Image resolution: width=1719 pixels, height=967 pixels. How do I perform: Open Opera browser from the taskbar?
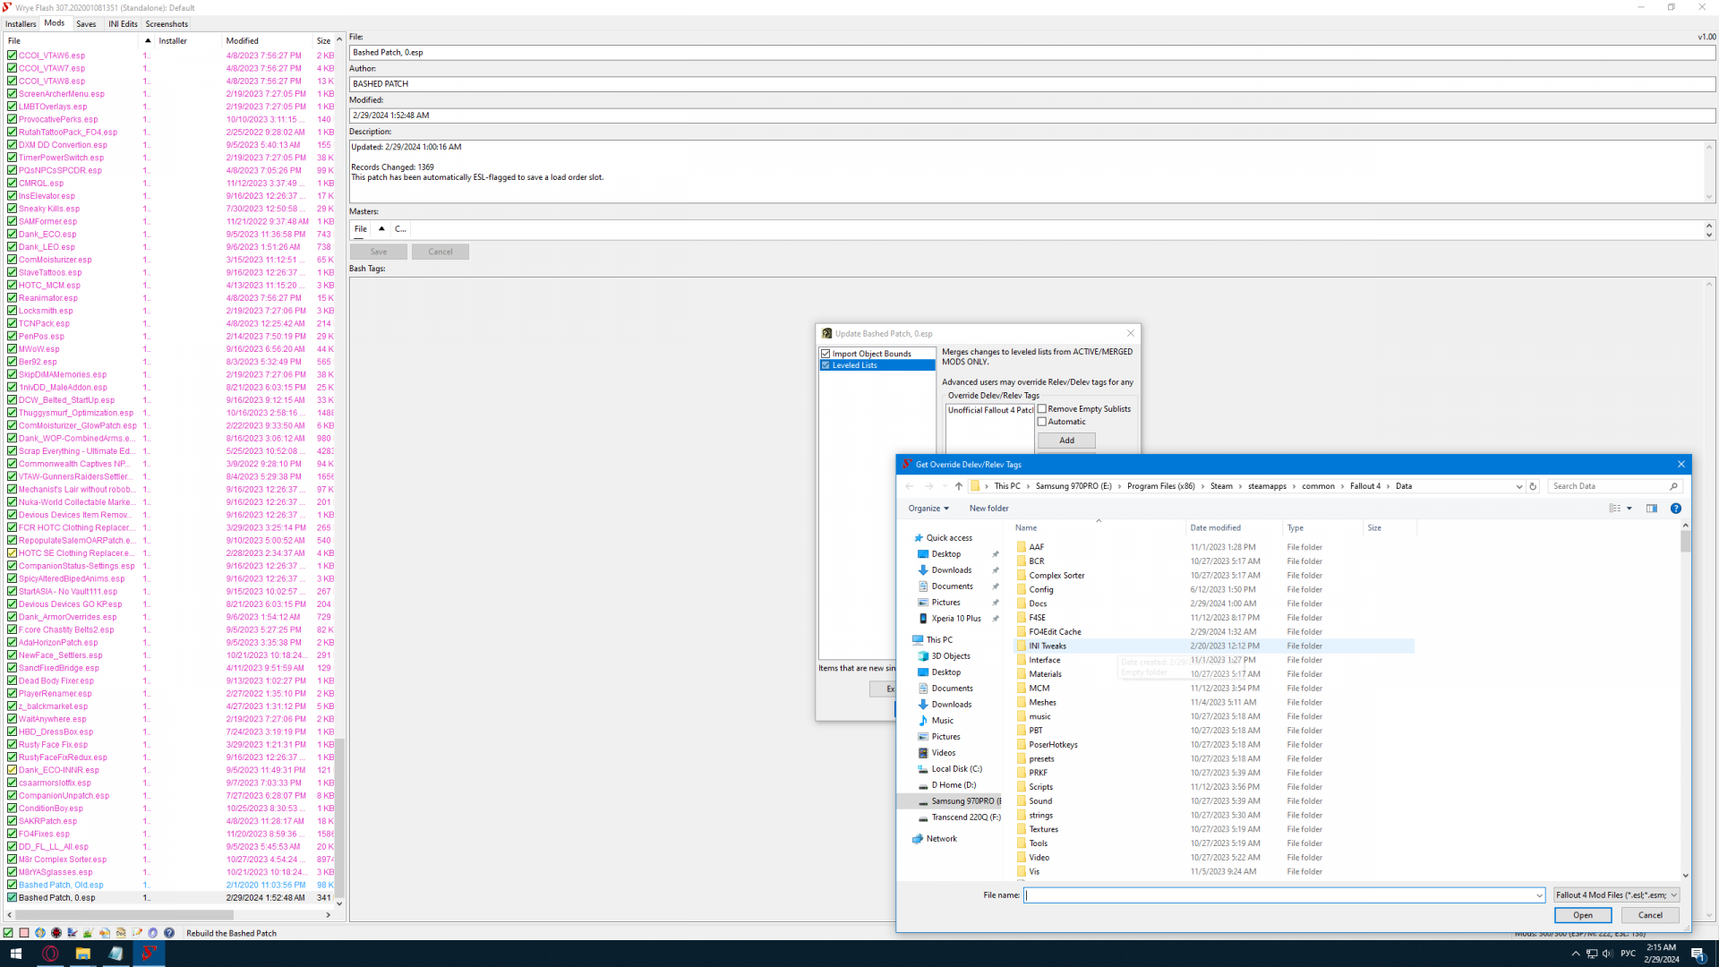[50, 954]
